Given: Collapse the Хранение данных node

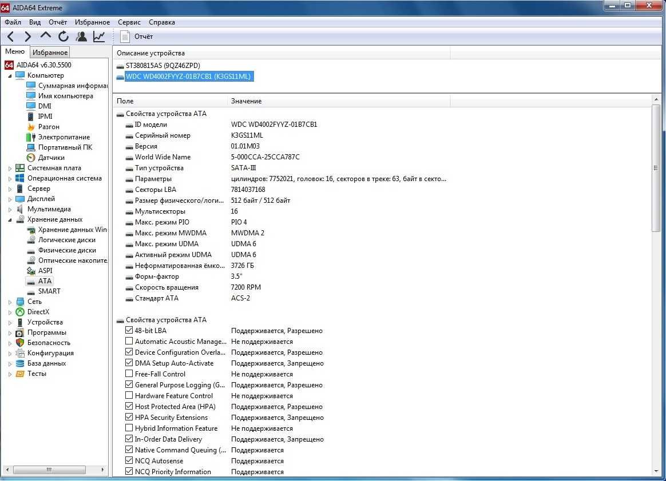Looking at the screenshot, I should pos(10,220).
